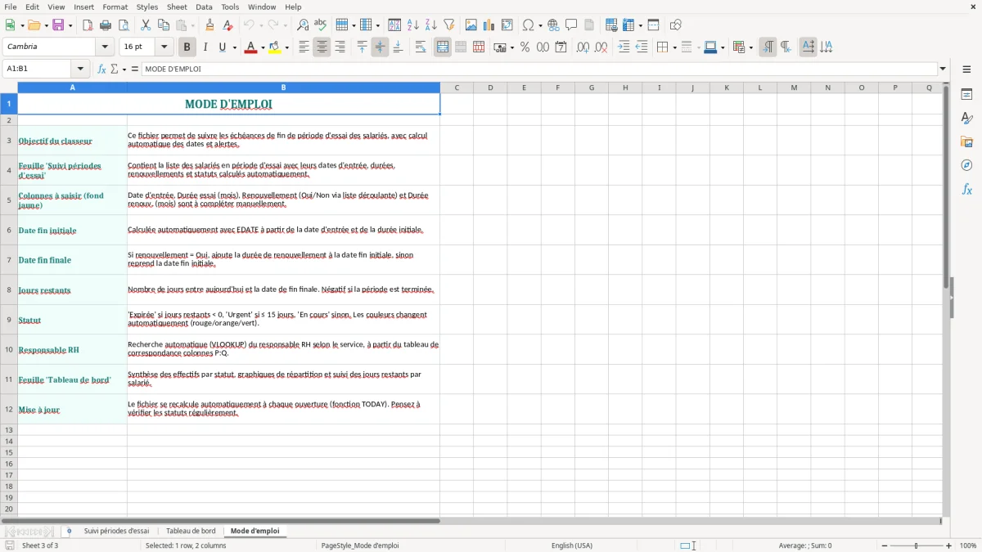Open the Tools menu
The width and height of the screenshot is (982, 552).
coord(230,7)
